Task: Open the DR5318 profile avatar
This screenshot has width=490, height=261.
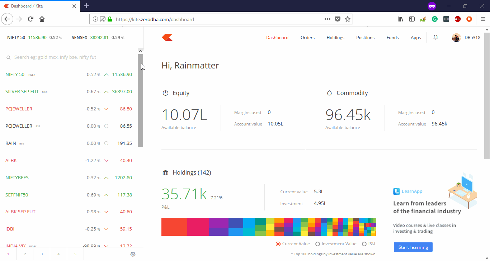Action: pos(456,38)
